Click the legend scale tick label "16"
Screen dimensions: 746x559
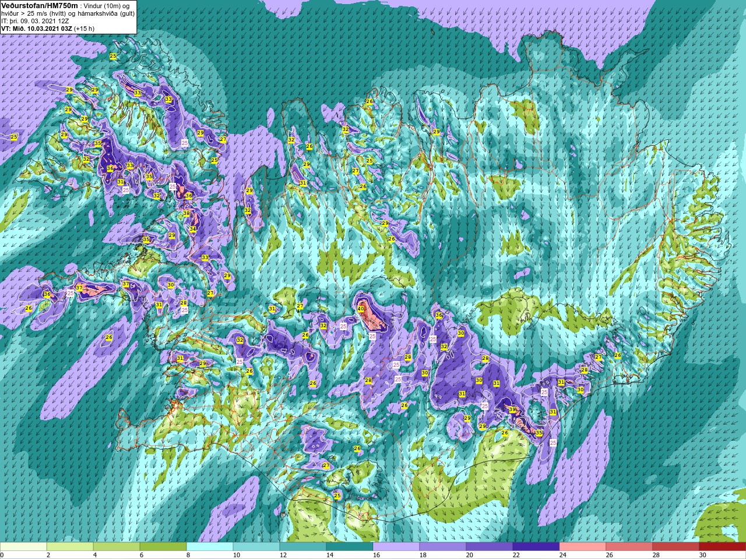click(376, 555)
